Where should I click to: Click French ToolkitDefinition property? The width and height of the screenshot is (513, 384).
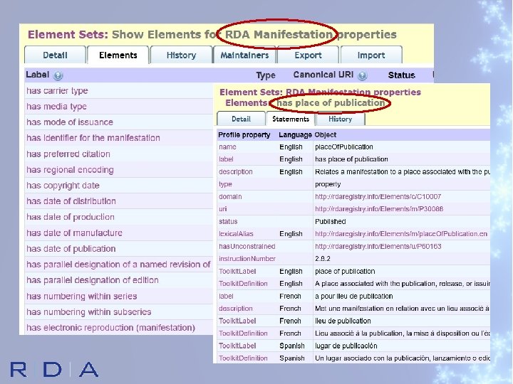pos(243,334)
